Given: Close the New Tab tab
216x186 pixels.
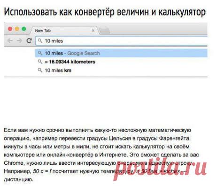Looking at the screenshot, I should pyautogui.click(x=93, y=31).
